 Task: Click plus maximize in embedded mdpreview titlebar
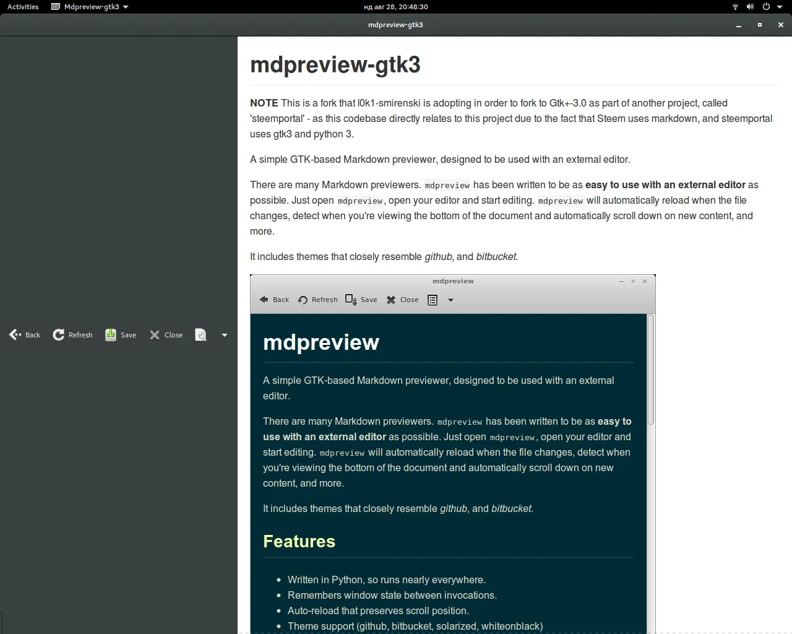click(633, 281)
